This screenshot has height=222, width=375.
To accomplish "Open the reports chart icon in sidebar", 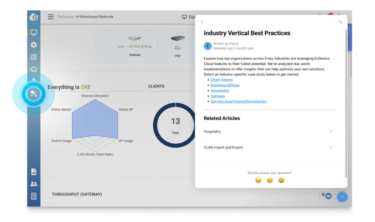I will [34, 172].
